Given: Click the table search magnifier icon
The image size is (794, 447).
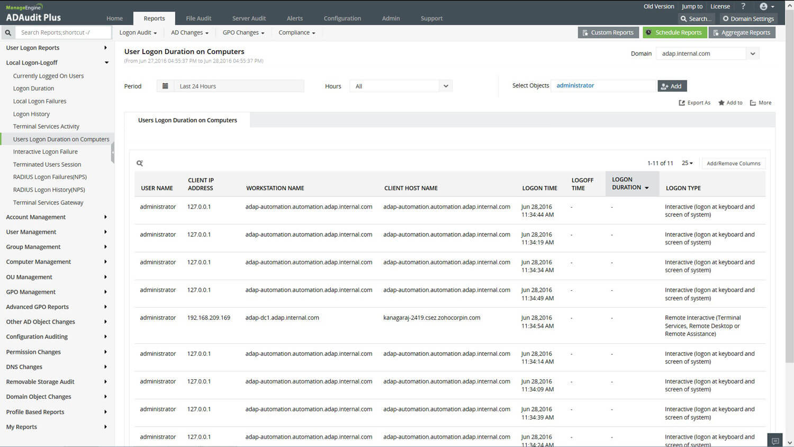Looking at the screenshot, I should [x=140, y=164].
